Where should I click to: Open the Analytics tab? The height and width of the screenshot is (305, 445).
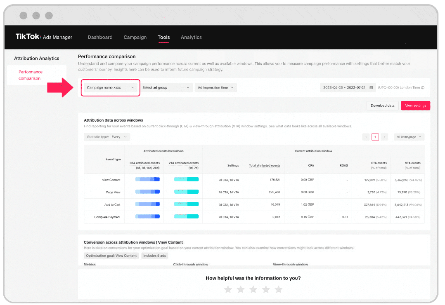pyautogui.click(x=191, y=37)
